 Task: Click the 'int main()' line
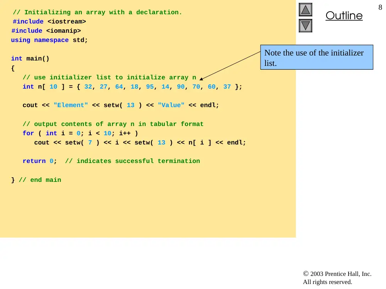point(30,59)
